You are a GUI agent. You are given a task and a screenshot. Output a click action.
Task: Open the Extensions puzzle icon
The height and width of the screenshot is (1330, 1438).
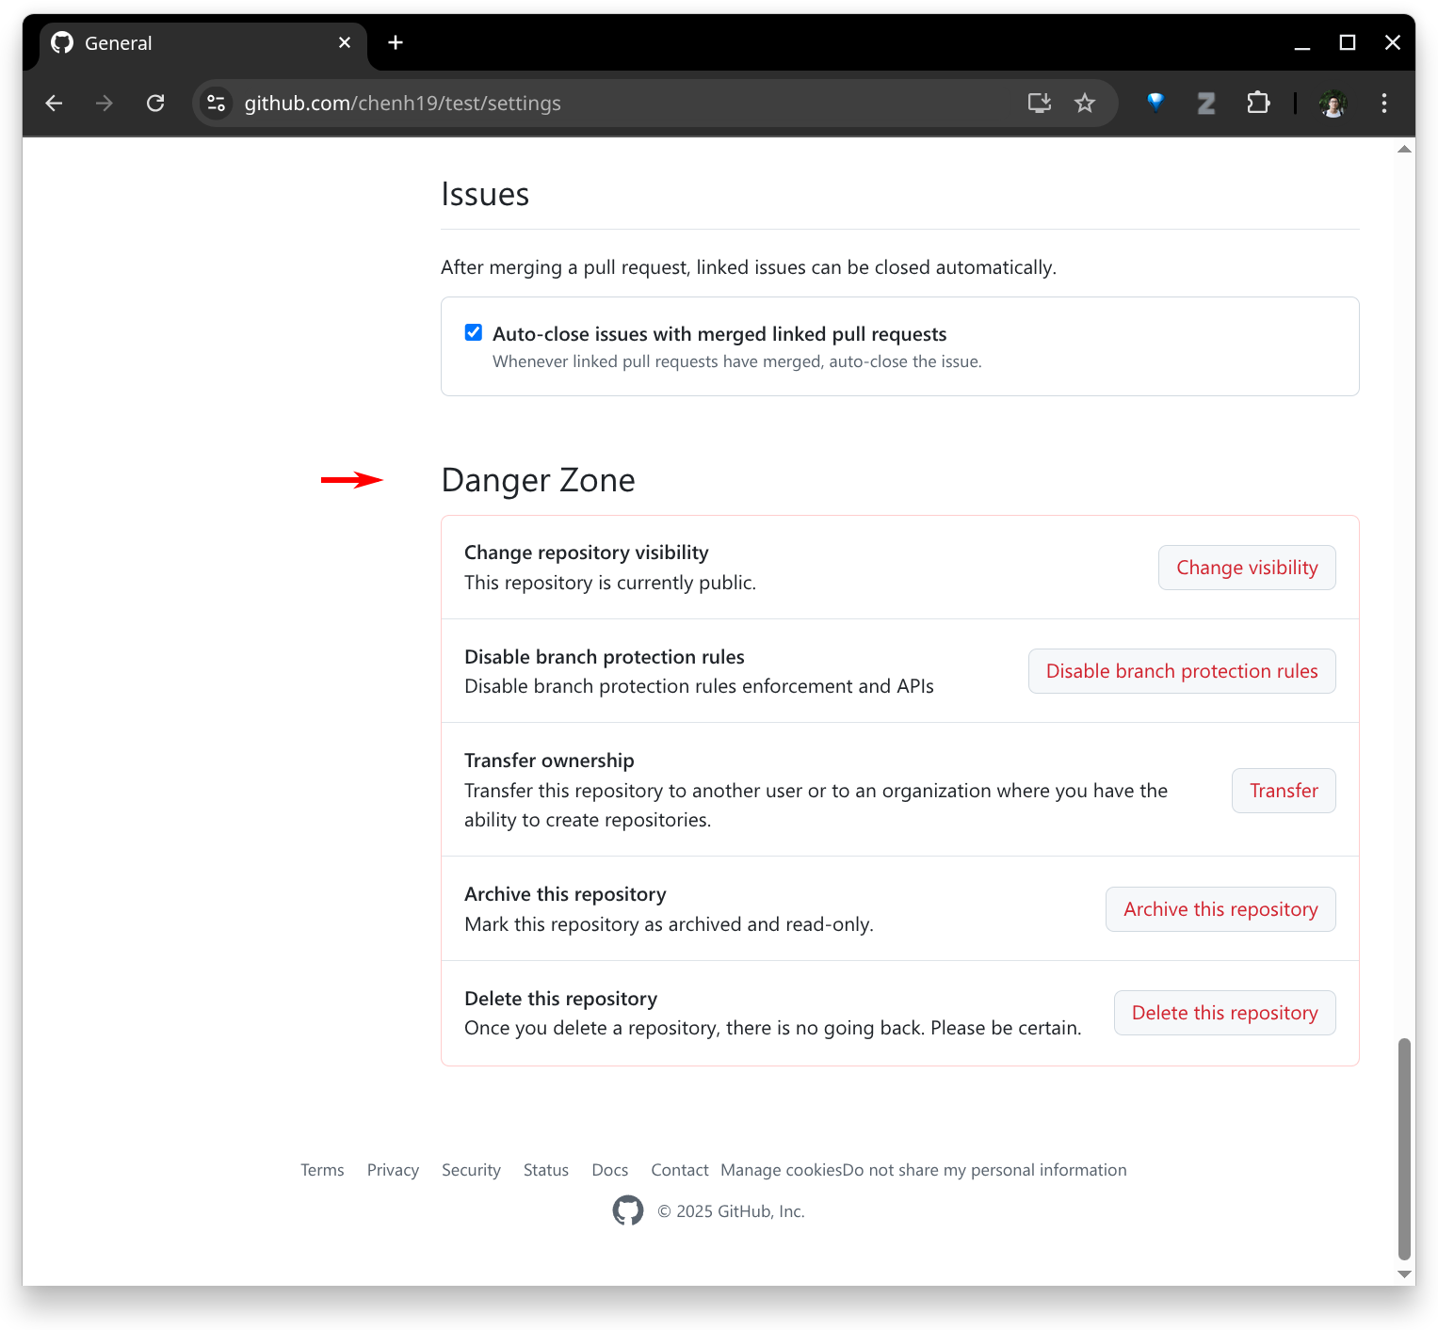1258,104
